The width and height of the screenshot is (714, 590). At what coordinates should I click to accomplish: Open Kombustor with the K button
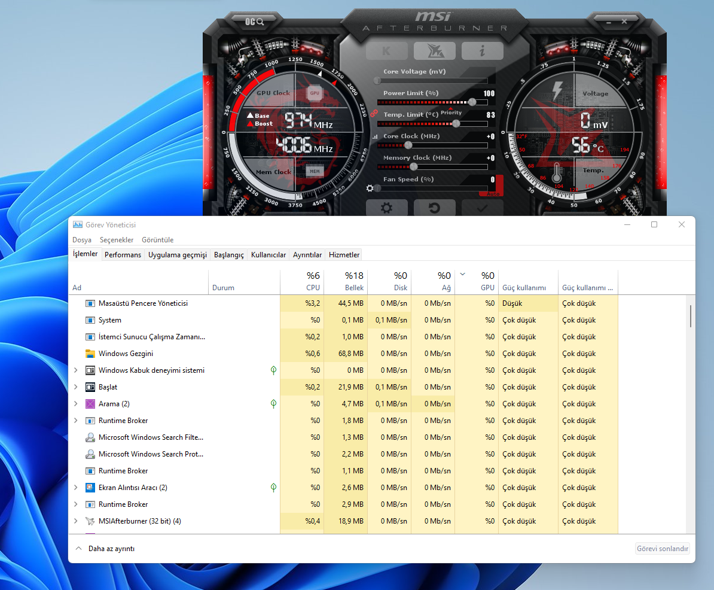[386, 51]
